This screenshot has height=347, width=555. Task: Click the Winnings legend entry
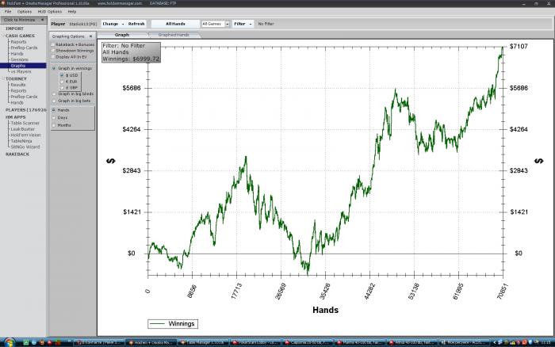(x=173, y=324)
